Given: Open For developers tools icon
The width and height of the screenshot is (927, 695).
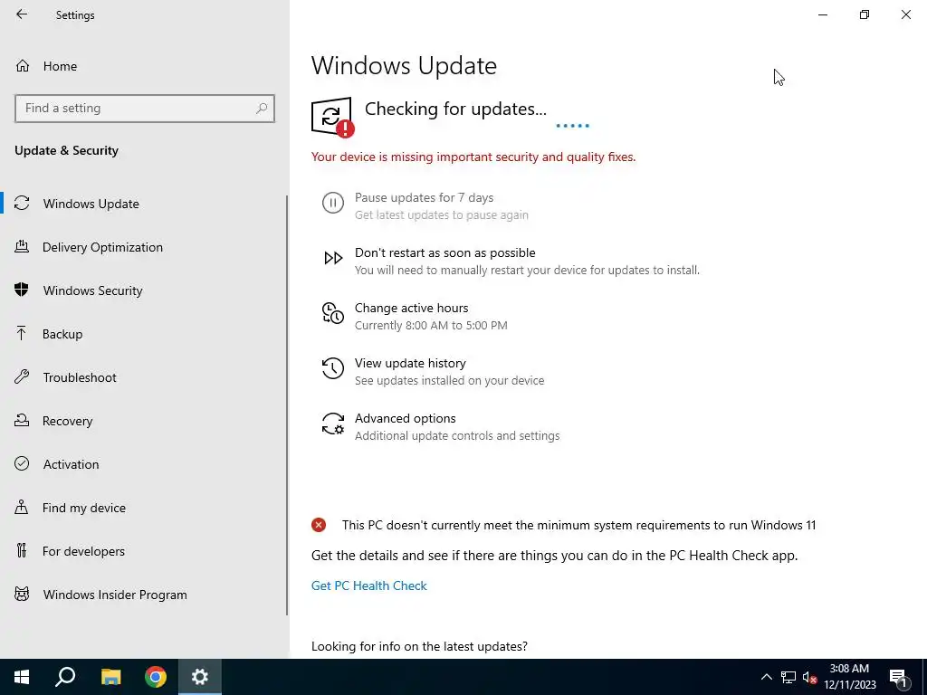Looking at the screenshot, I should click(22, 551).
